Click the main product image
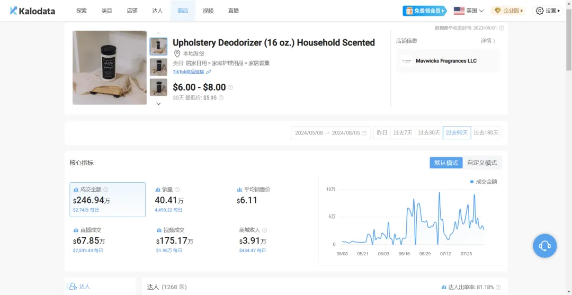The width and height of the screenshot is (572, 295). pyautogui.click(x=110, y=67)
